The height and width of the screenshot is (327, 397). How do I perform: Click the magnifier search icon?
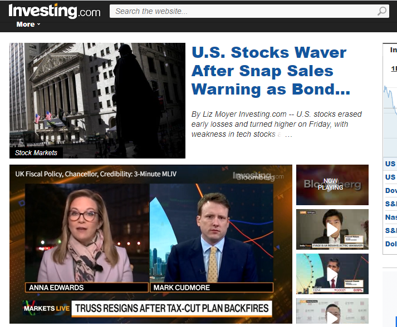click(x=382, y=11)
